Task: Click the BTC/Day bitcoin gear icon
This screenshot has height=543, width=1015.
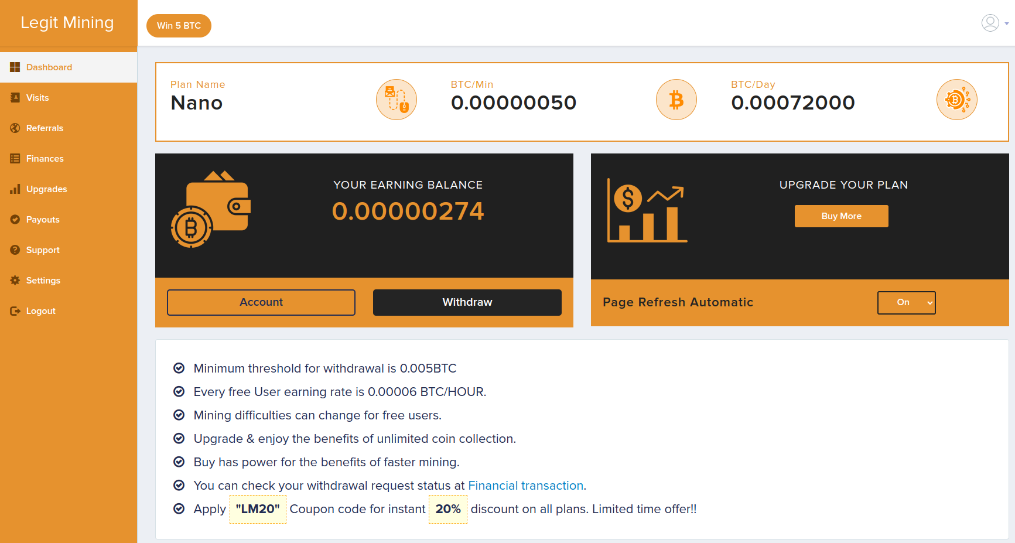Action: tap(957, 100)
